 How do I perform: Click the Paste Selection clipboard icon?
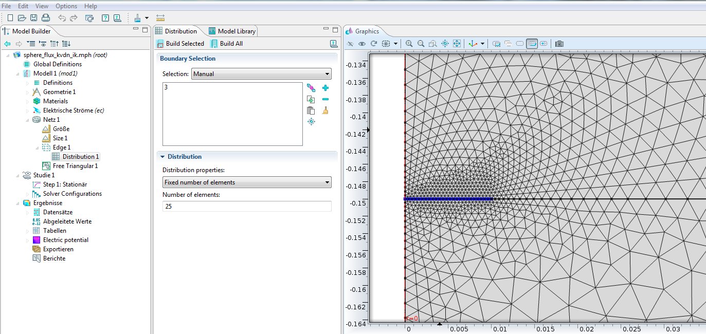click(311, 110)
